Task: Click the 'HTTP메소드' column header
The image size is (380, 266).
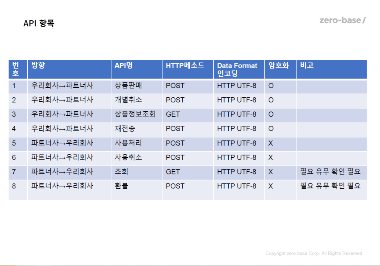Action: tap(188, 69)
